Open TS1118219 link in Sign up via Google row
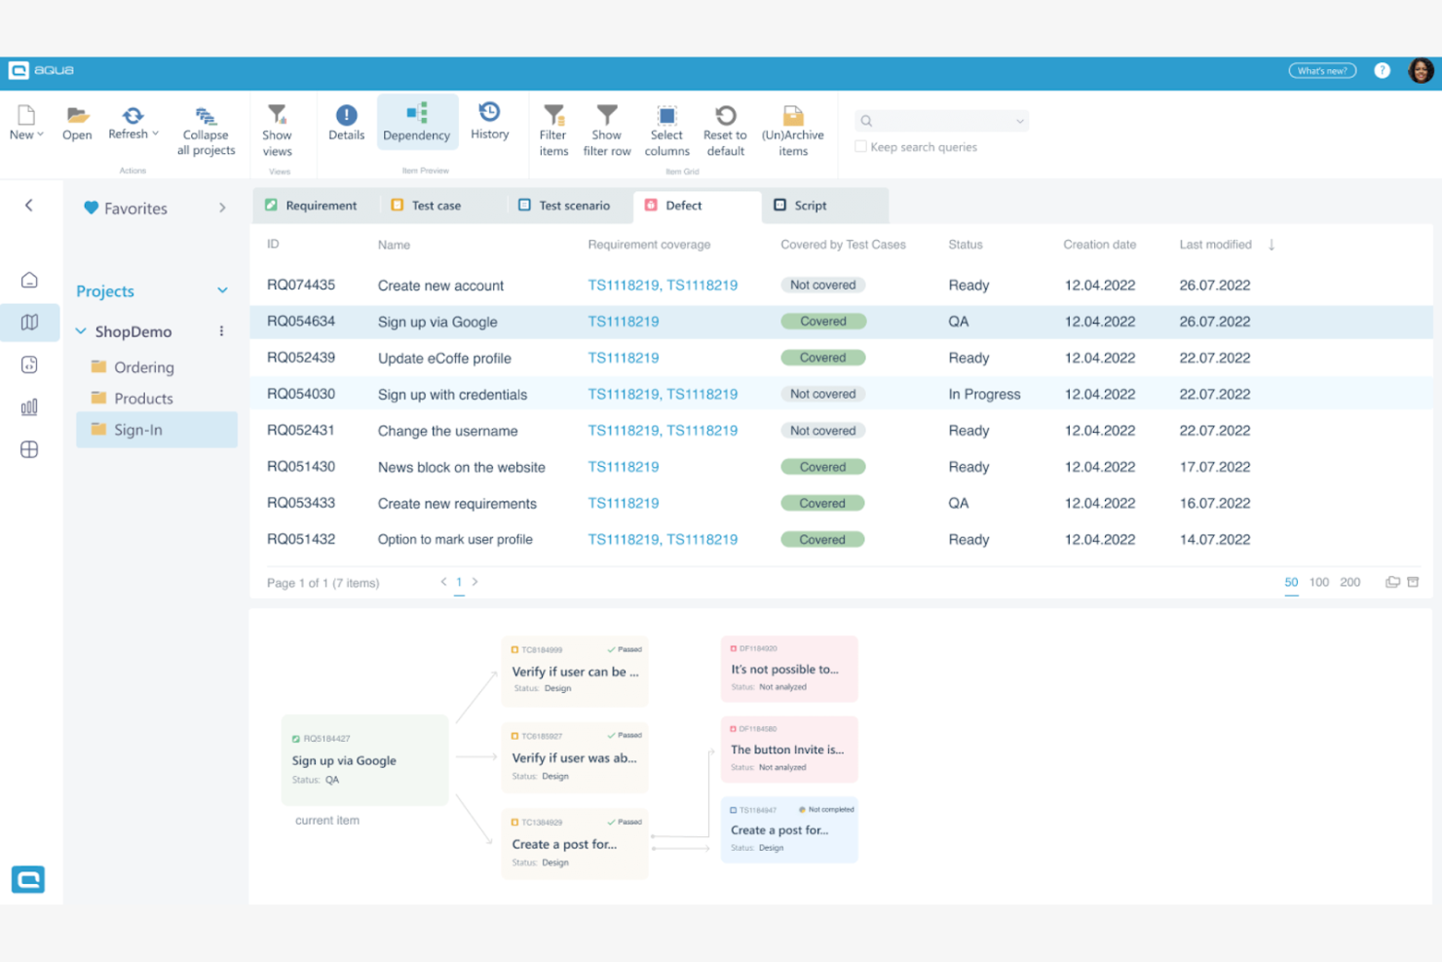 (x=624, y=322)
